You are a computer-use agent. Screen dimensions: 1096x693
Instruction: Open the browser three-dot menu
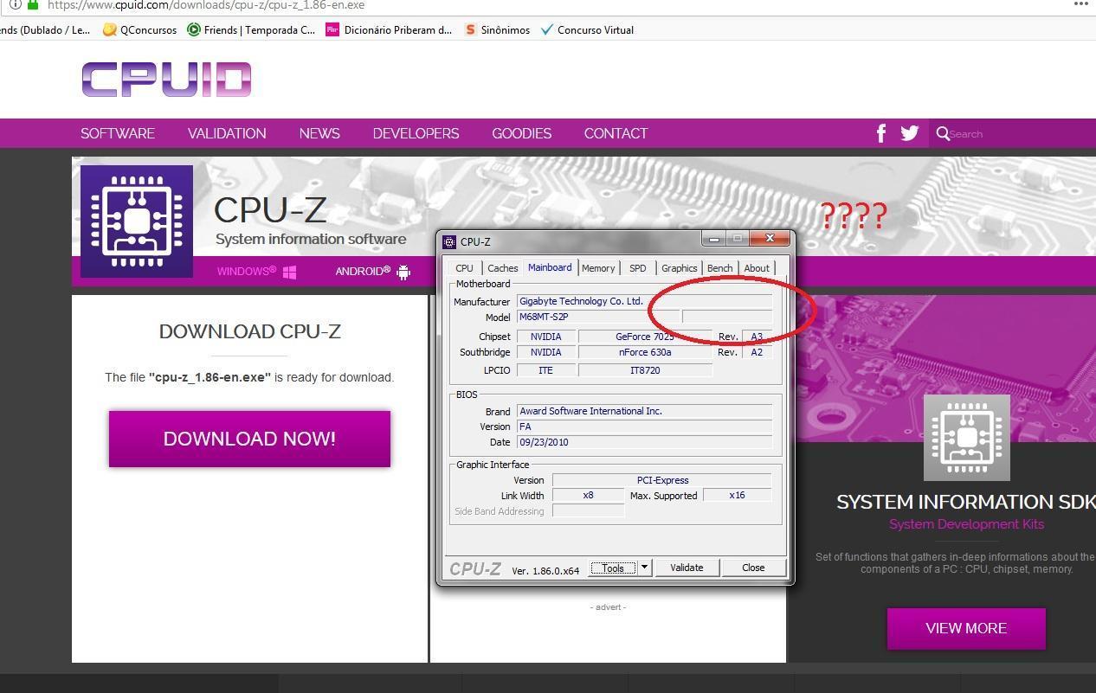point(1080,4)
